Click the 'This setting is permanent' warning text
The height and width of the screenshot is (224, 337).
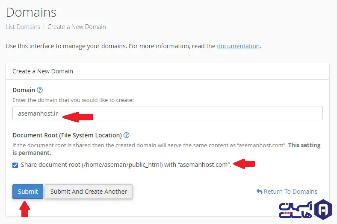(x=304, y=145)
